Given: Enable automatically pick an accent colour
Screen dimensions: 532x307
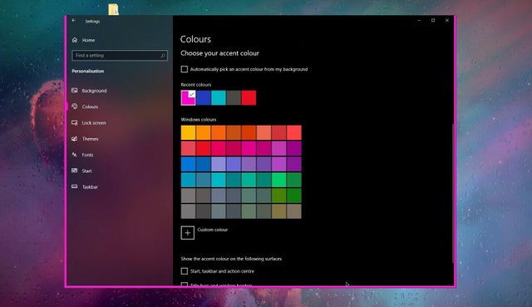Looking at the screenshot, I should [x=185, y=69].
